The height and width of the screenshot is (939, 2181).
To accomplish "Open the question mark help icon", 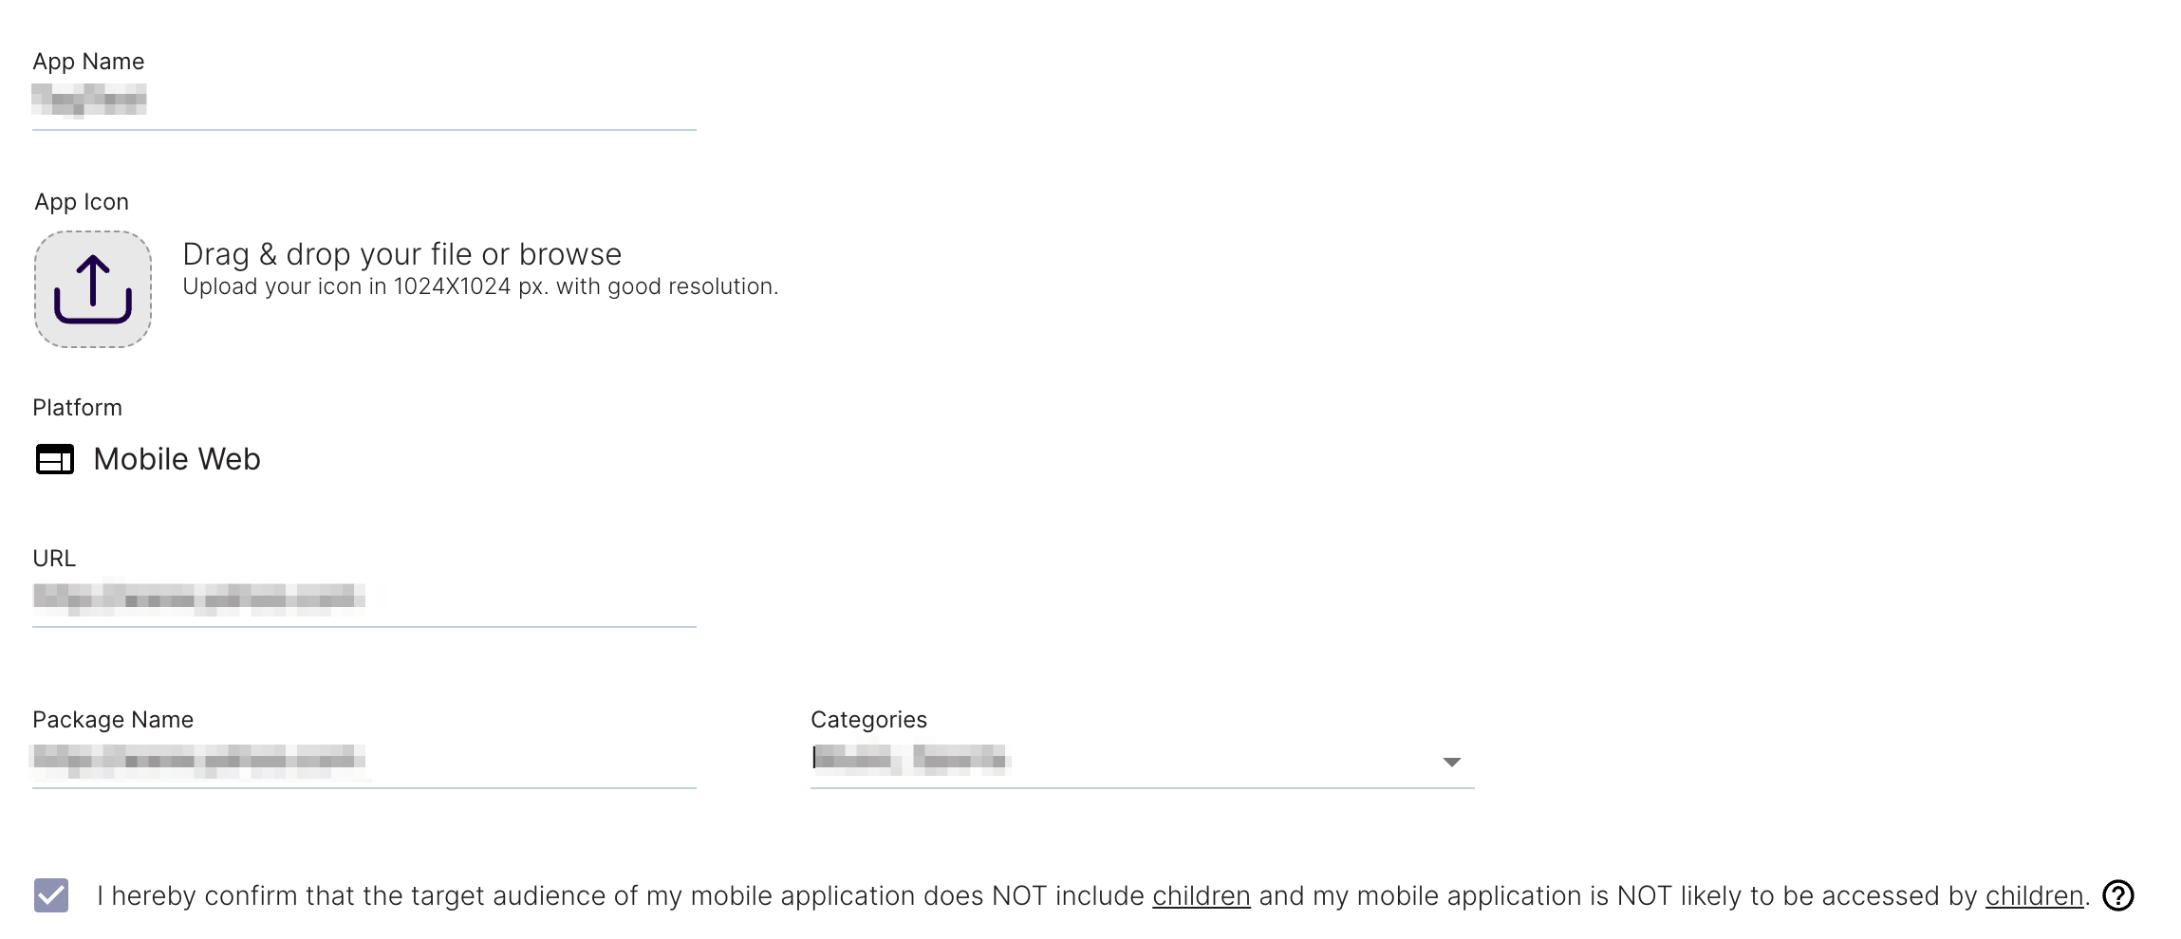I will [x=2118, y=895].
